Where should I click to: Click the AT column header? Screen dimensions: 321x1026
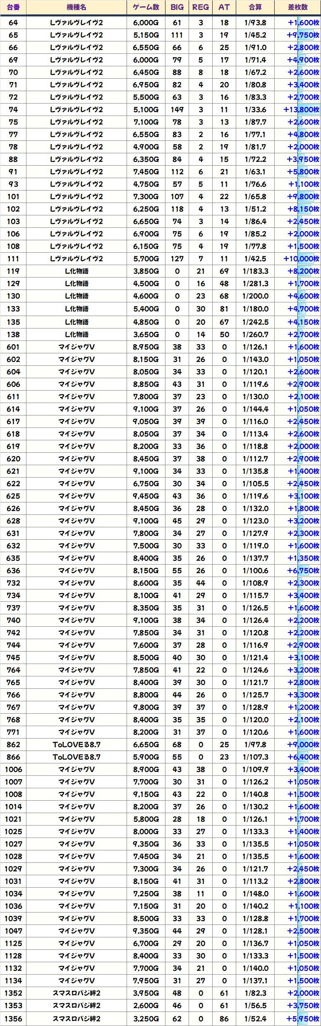pos(224,7)
